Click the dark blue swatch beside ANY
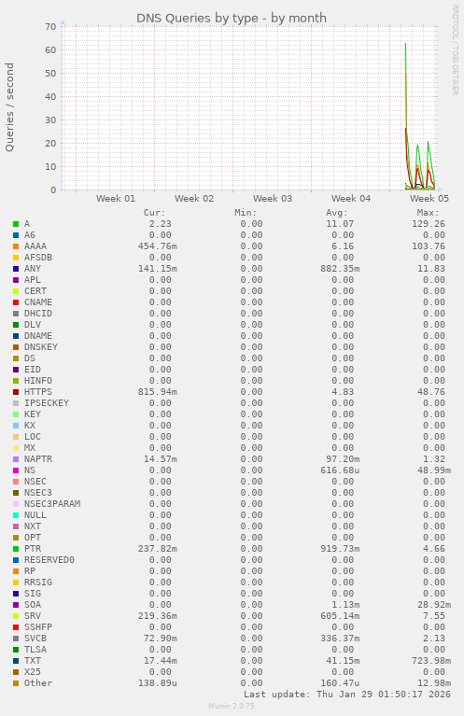Image resolution: width=464 pixels, height=716 pixels. 16,269
